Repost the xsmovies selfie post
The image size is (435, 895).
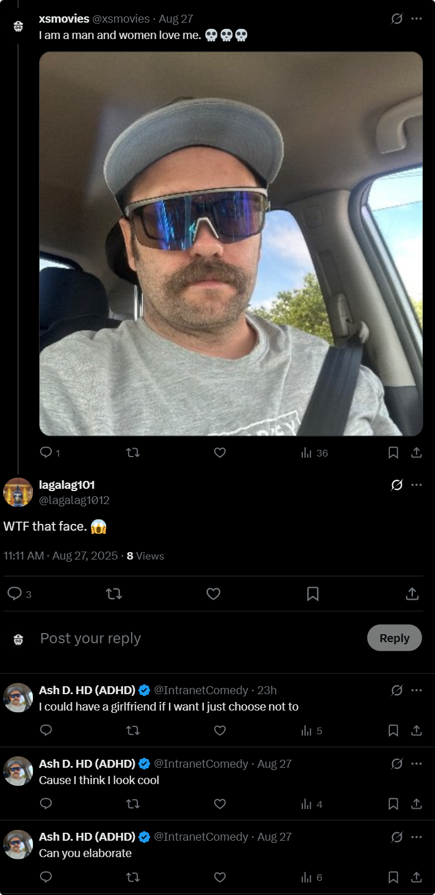(x=133, y=453)
